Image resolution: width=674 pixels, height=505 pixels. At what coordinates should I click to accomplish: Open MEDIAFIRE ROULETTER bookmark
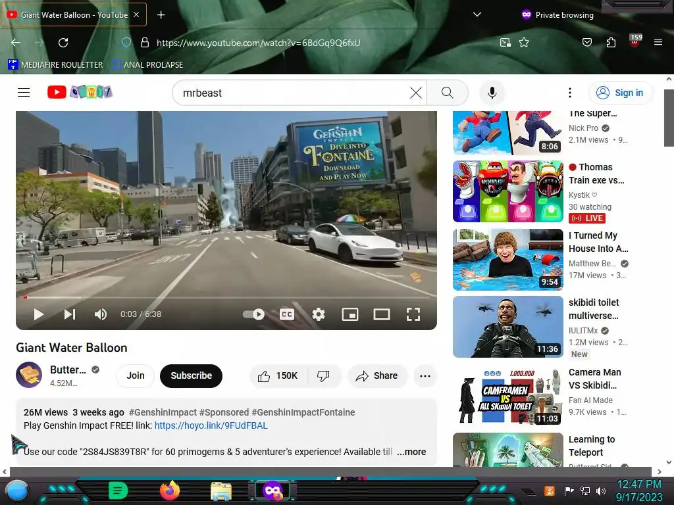55,65
